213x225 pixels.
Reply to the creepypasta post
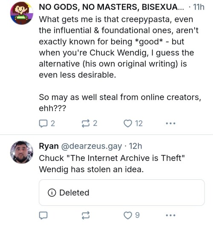coord(47,123)
